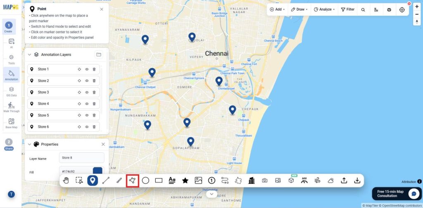Toggle visibility of Store 1 layer
Image resolution: width=423 pixels, height=208 pixels.
[x=87, y=69]
